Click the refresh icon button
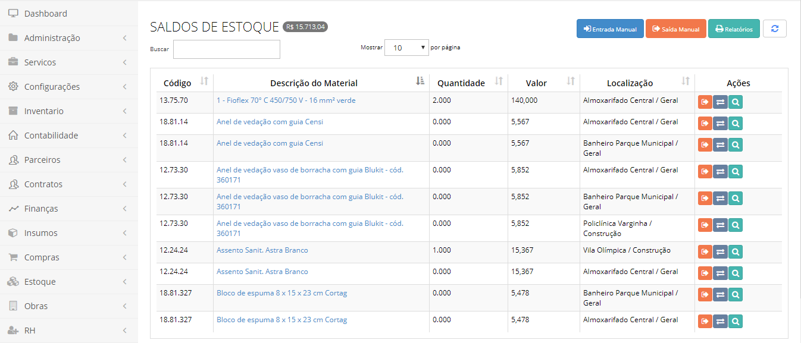 click(774, 29)
